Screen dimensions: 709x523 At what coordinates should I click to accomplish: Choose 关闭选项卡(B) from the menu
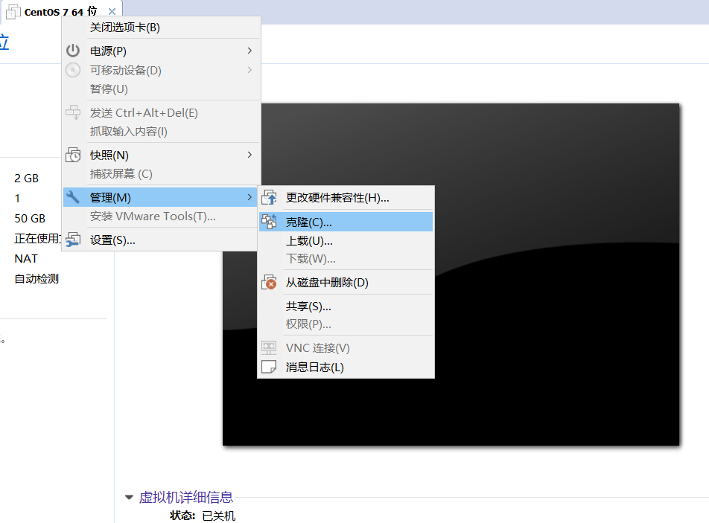pos(162,28)
